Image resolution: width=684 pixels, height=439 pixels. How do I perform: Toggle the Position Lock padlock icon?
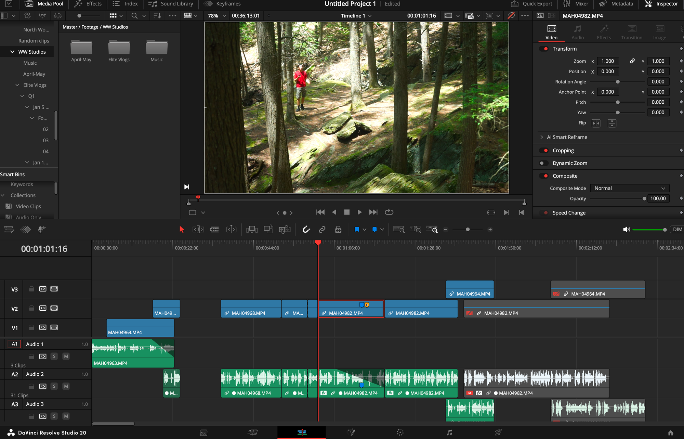coord(338,230)
